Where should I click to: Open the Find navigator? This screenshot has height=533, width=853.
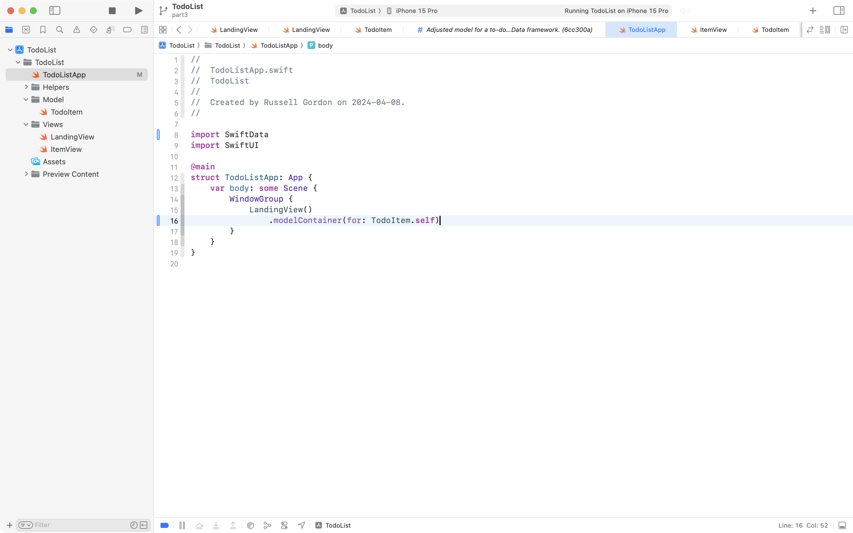pos(60,30)
